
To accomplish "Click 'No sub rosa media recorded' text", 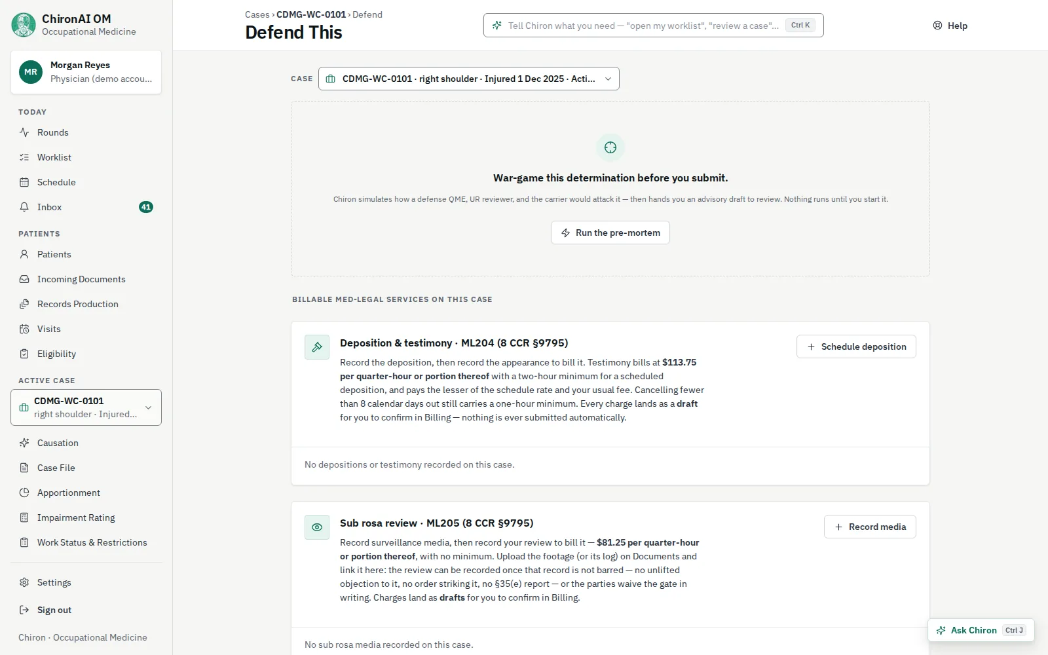I will [x=388, y=645].
